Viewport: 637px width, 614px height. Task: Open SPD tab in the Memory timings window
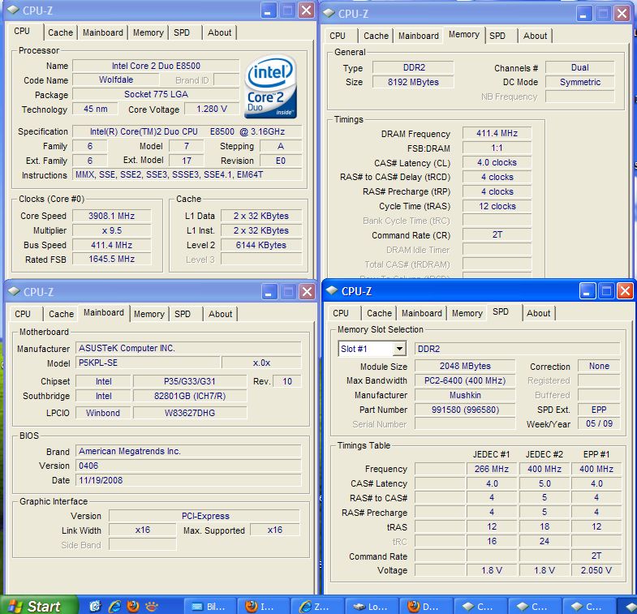(497, 36)
